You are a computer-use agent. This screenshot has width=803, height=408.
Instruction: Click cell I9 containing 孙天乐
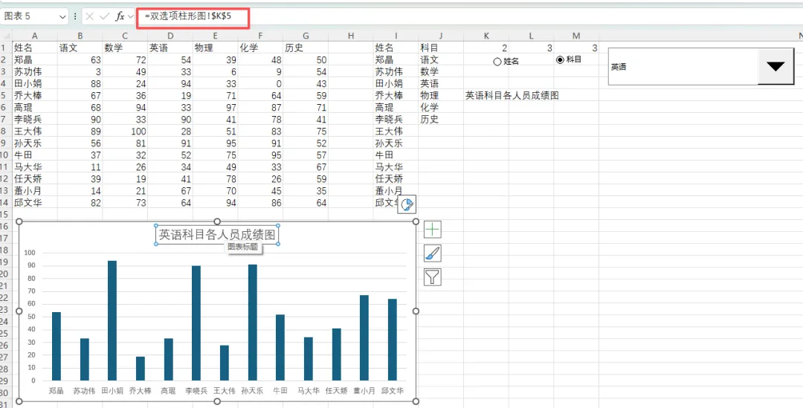click(396, 143)
